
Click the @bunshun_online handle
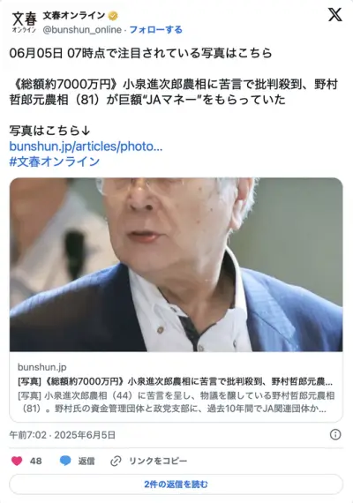tap(82, 30)
